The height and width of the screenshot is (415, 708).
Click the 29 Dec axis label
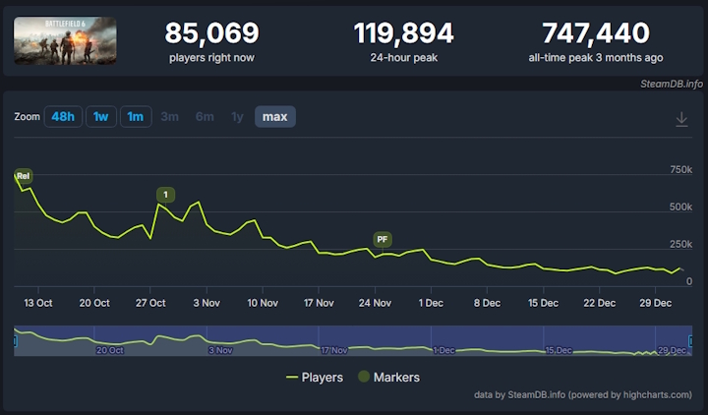coord(655,303)
